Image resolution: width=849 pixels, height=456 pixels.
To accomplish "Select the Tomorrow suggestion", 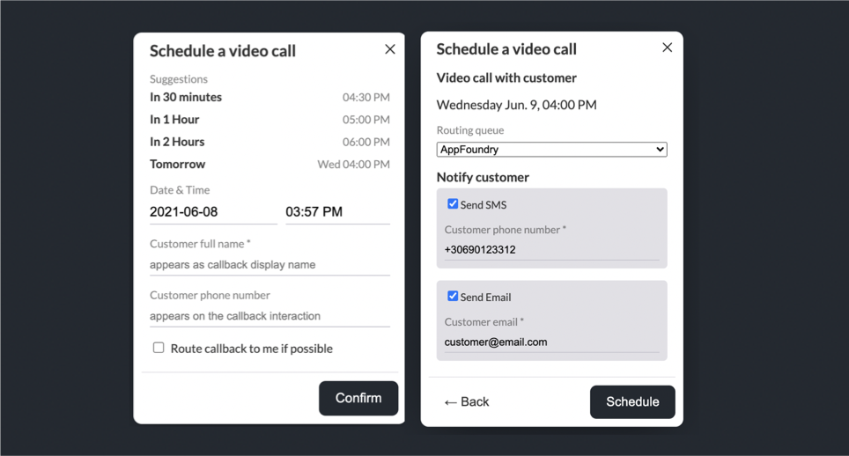I will click(178, 164).
